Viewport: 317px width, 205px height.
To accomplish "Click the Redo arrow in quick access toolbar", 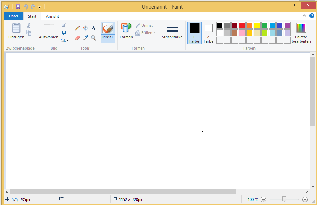I will coord(33,7).
